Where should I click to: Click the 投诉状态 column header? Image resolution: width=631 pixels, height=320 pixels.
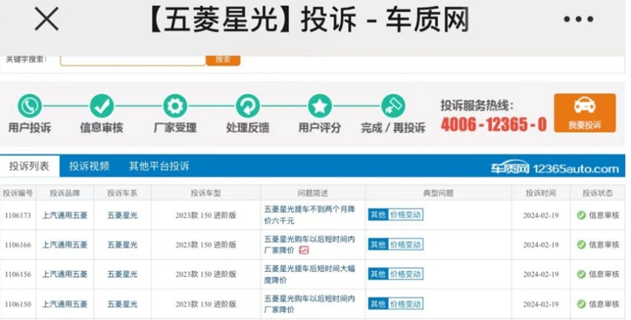[598, 193]
